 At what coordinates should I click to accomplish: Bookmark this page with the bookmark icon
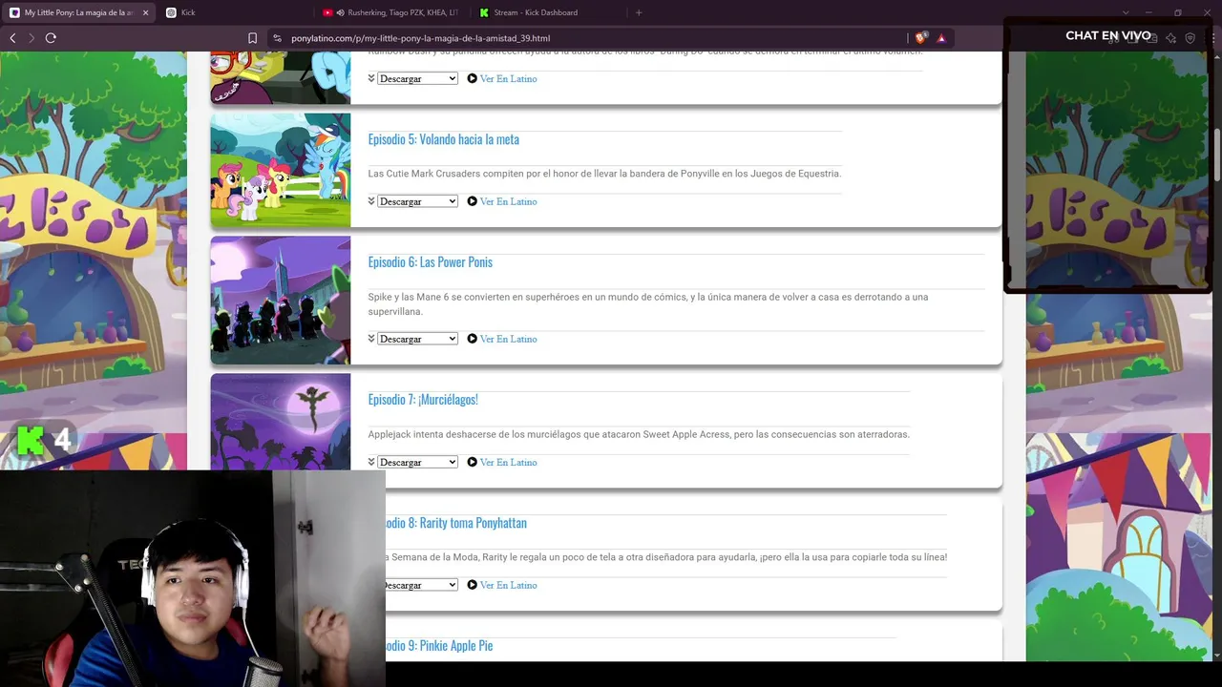[x=252, y=38]
